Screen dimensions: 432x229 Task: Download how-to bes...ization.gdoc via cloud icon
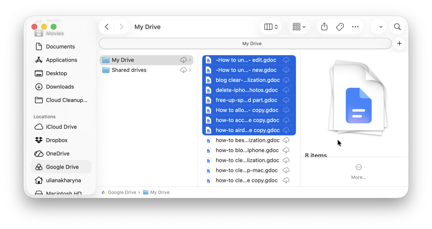tap(286, 140)
